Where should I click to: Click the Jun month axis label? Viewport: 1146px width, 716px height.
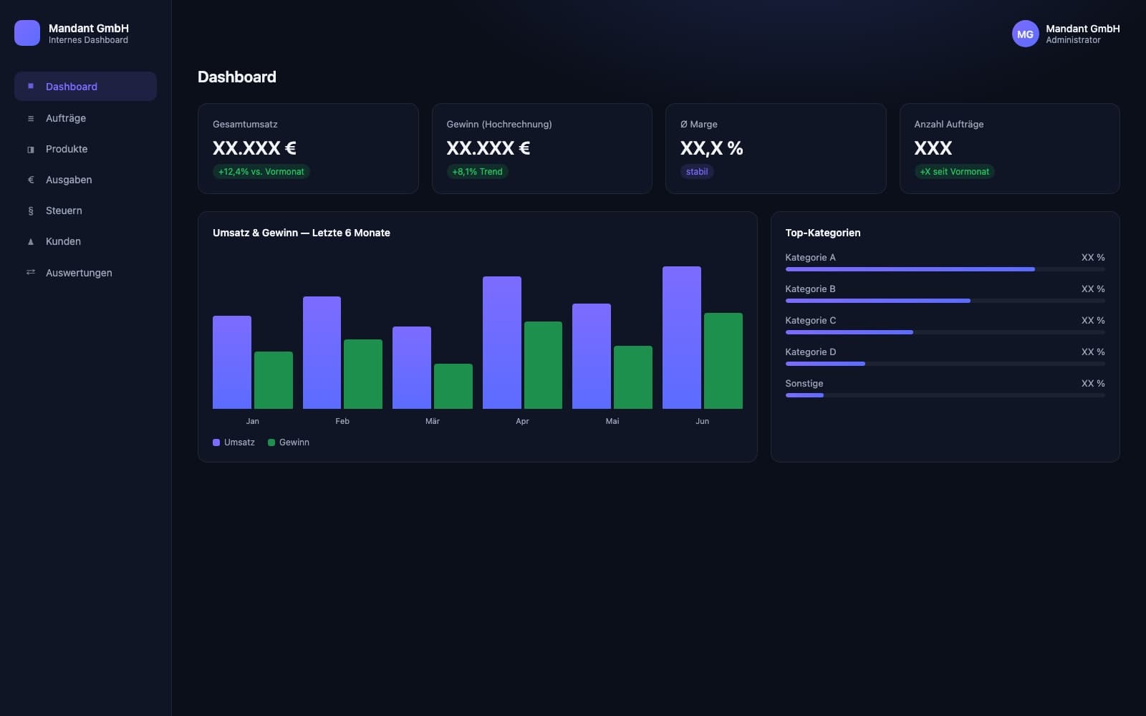(702, 421)
